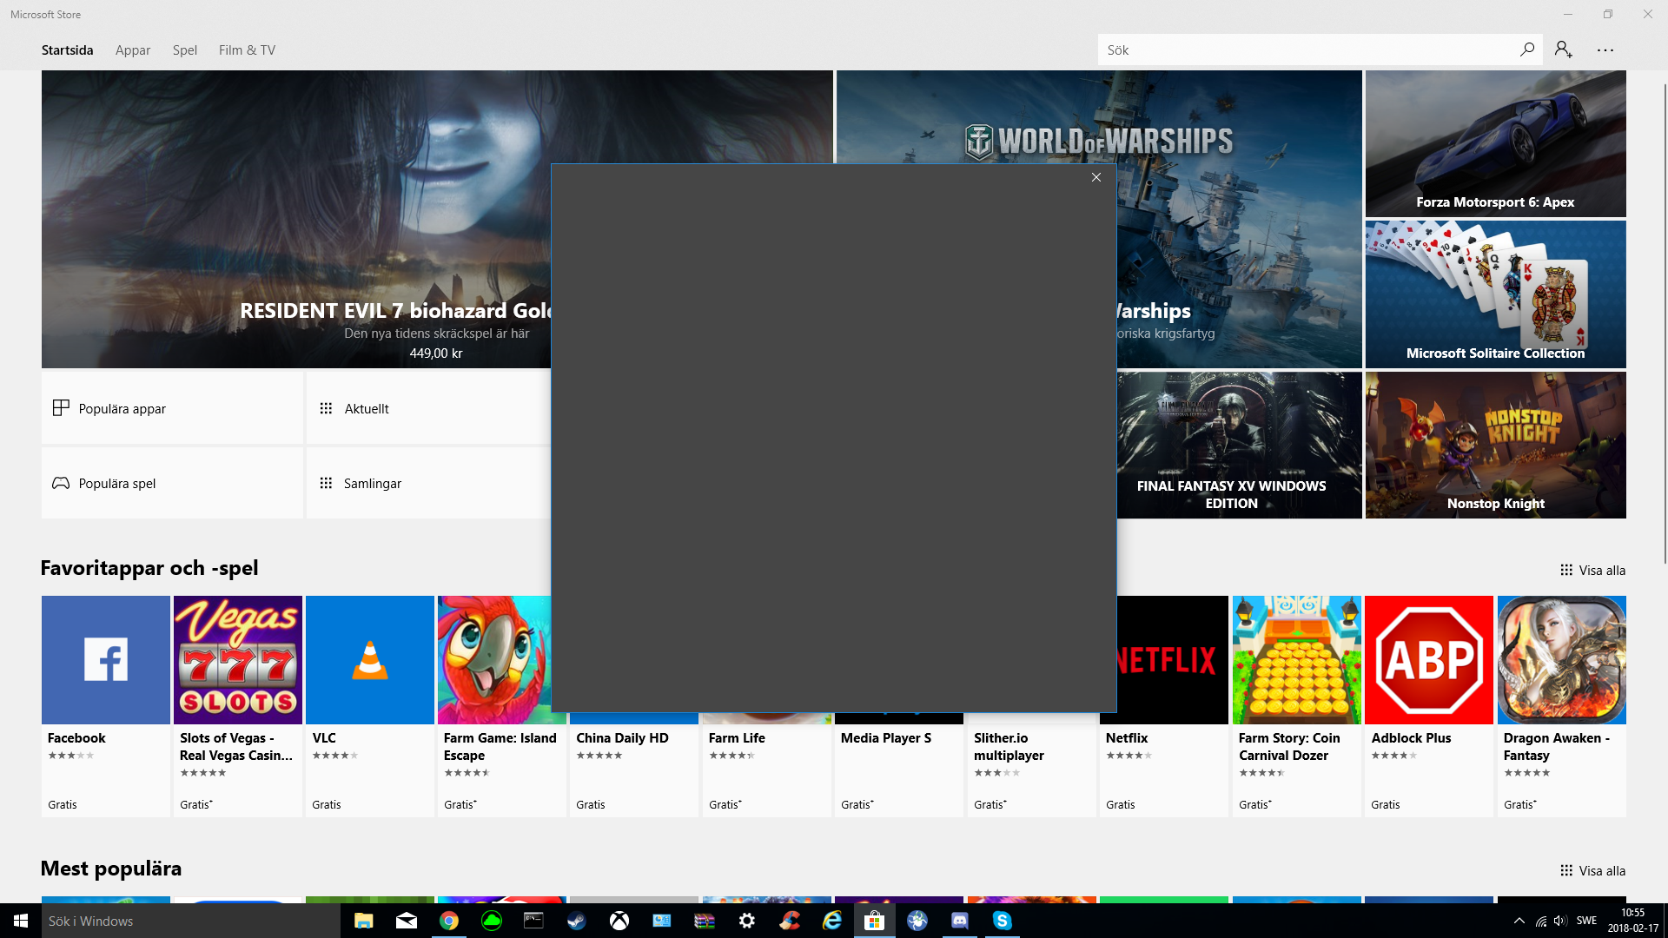Close the dark popup dialog
The image size is (1668, 938).
click(1096, 177)
